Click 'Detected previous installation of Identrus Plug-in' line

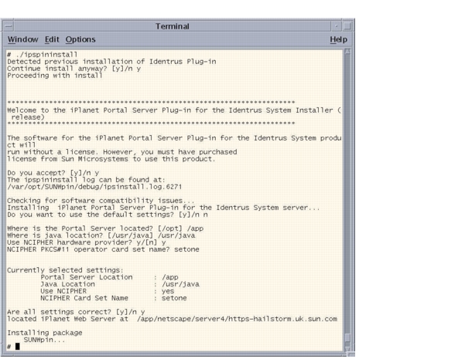111,62
